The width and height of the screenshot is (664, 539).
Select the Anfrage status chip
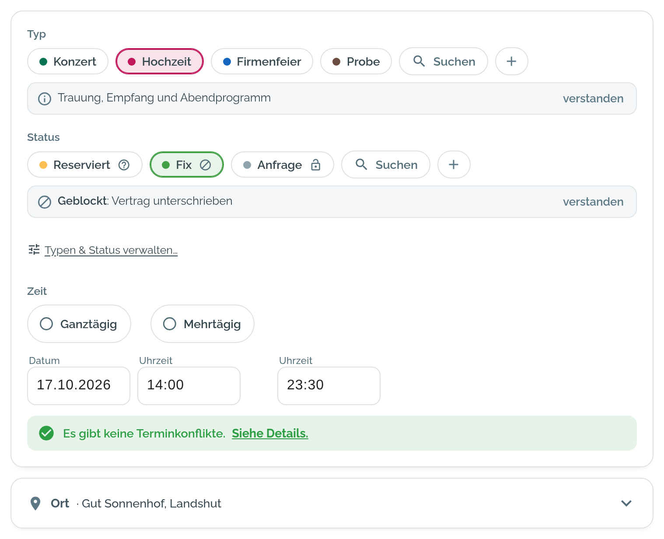[x=283, y=164]
